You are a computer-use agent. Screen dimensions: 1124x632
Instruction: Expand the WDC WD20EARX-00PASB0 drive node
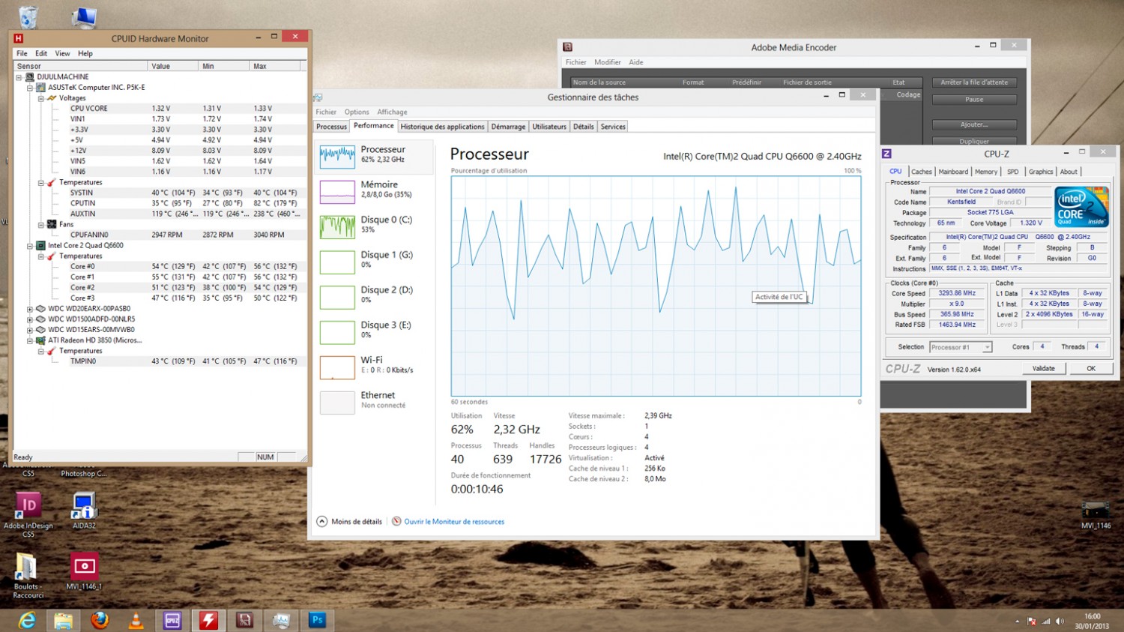click(30, 309)
